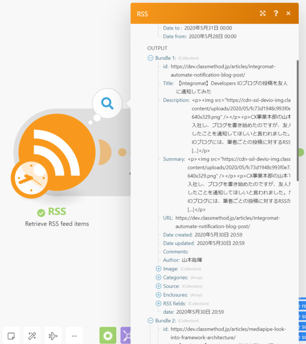Click the Retrieve RSS feed items caption
306x344 pixels.
tap(57, 223)
